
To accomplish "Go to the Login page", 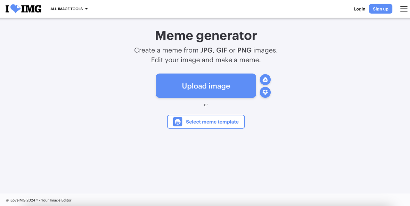I will 359,9.
